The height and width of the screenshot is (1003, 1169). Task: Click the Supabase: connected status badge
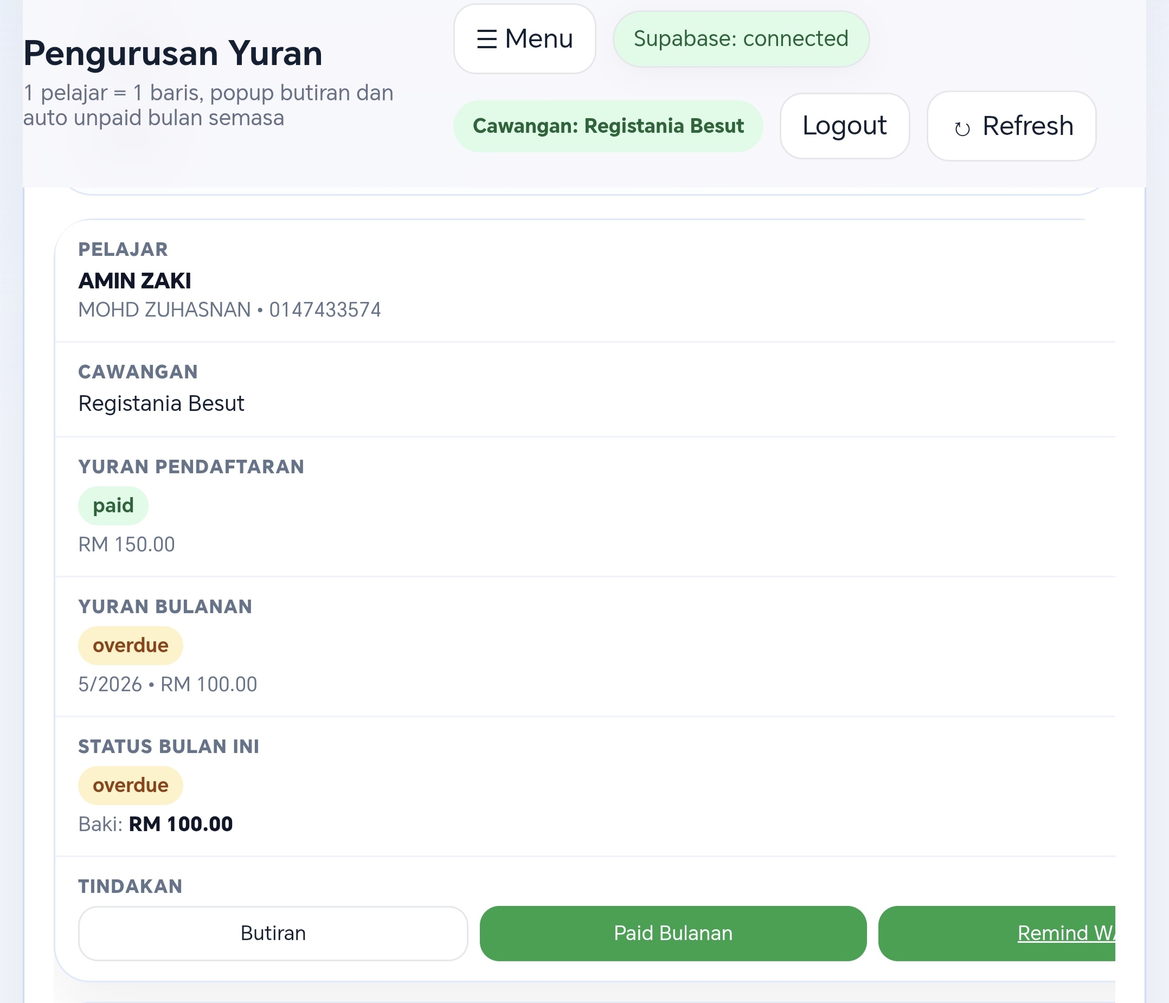(x=741, y=39)
